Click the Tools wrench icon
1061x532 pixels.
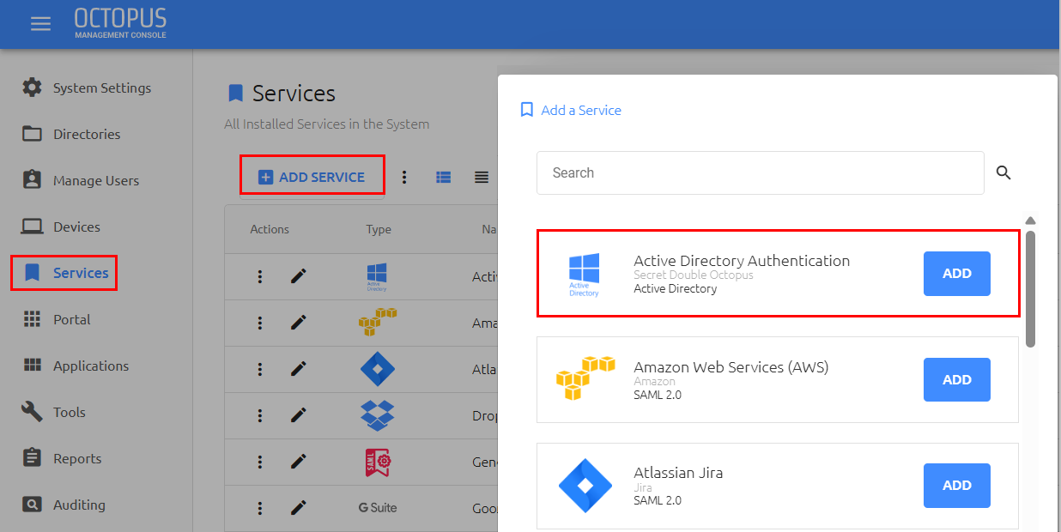pyautogui.click(x=32, y=412)
